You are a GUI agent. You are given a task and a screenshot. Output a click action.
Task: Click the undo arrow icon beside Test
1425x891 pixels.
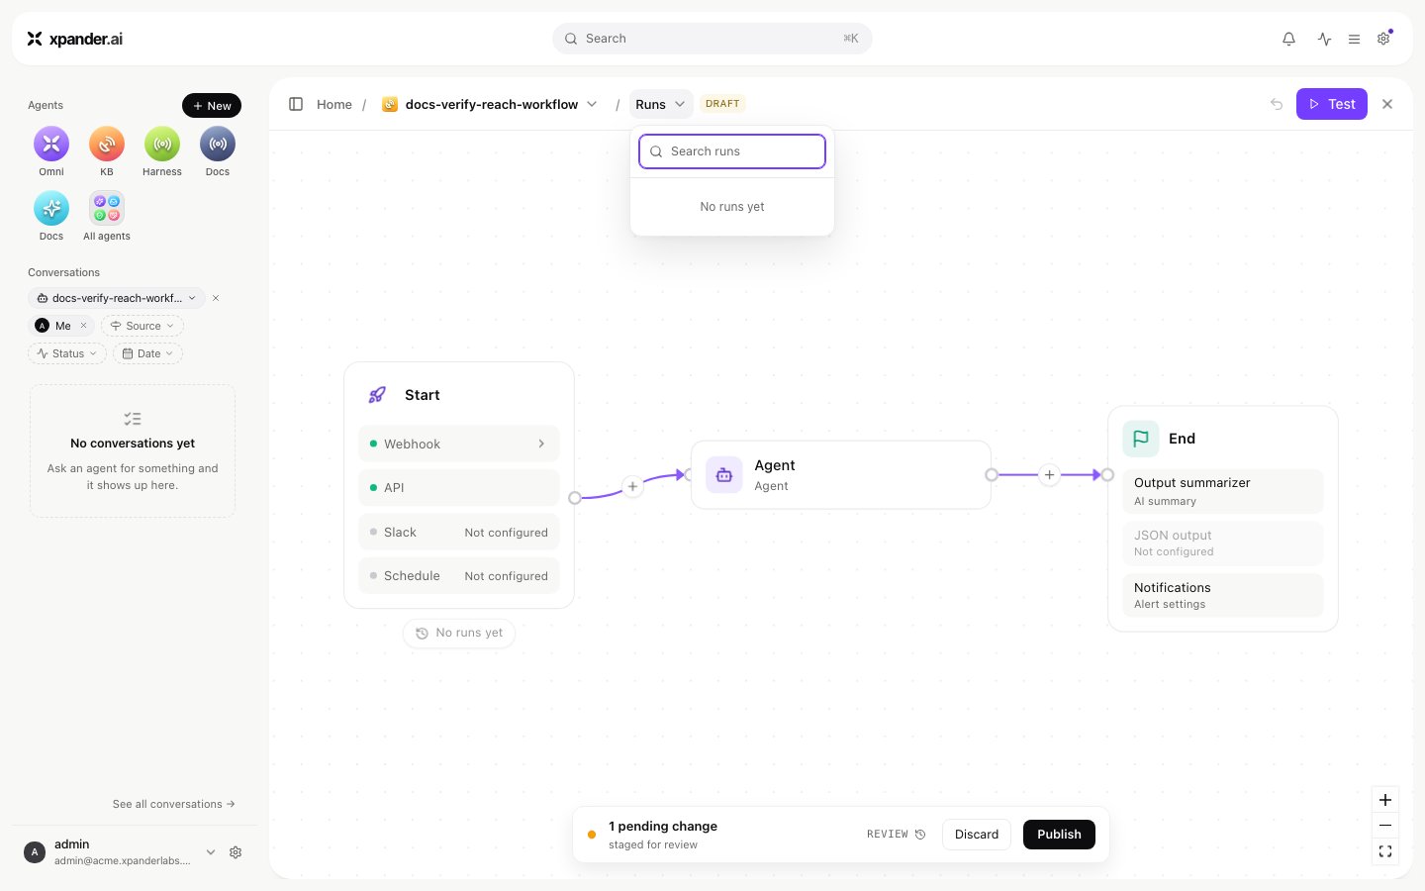click(x=1277, y=104)
